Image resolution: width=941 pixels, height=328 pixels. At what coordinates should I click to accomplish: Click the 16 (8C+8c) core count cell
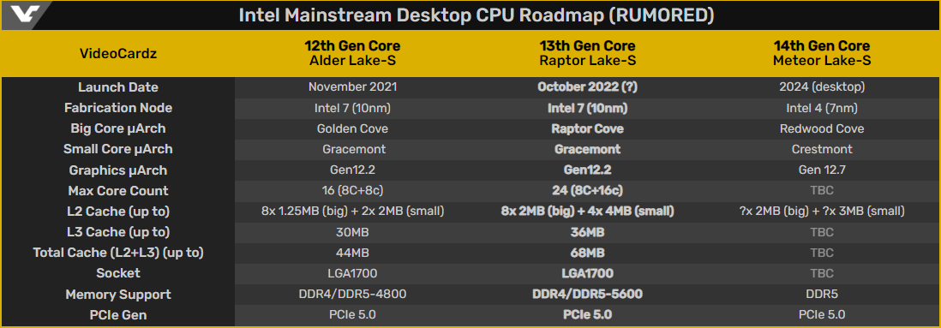pyautogui.click(x=353, y=191)
